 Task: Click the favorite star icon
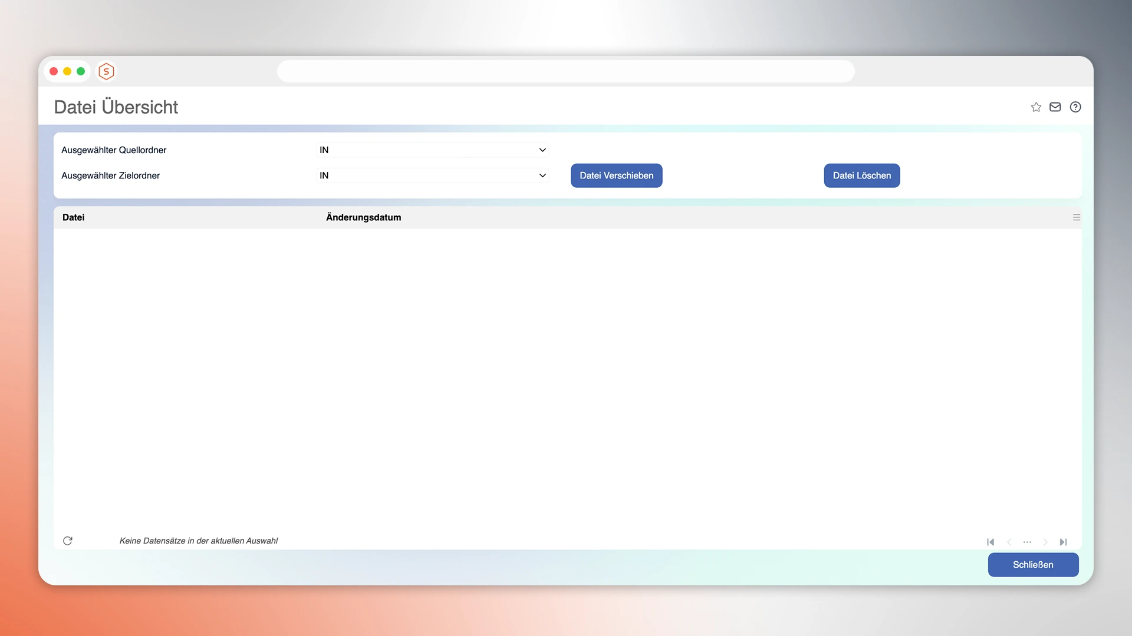pos(1036,107)
